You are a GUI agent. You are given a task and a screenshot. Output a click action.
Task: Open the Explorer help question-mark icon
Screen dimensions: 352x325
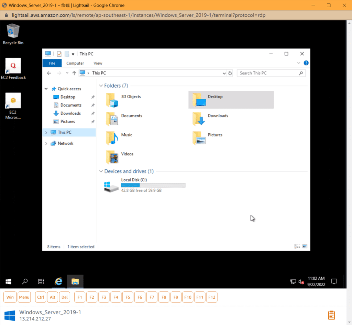coord(306,63)
